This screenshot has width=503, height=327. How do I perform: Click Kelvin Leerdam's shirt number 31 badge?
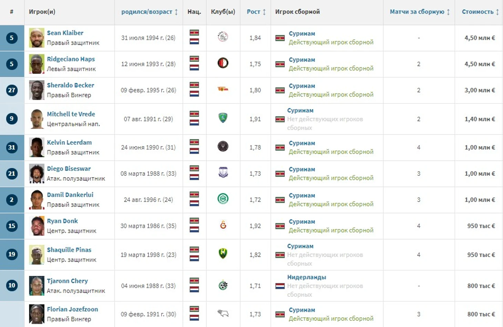point(12,148)
